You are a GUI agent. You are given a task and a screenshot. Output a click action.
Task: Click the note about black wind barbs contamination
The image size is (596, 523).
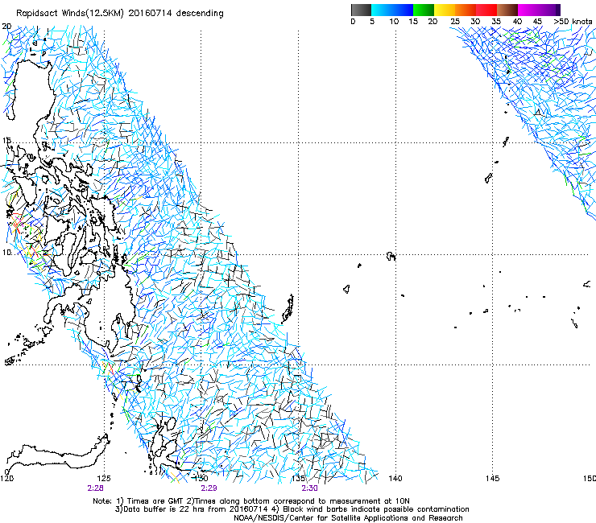375,509
